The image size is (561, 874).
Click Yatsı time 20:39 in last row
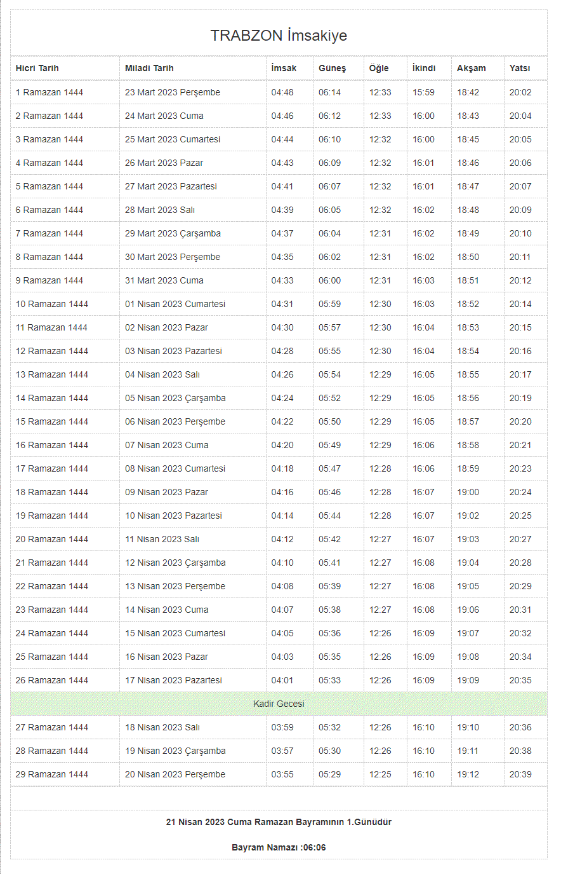(x=520, y=774)
